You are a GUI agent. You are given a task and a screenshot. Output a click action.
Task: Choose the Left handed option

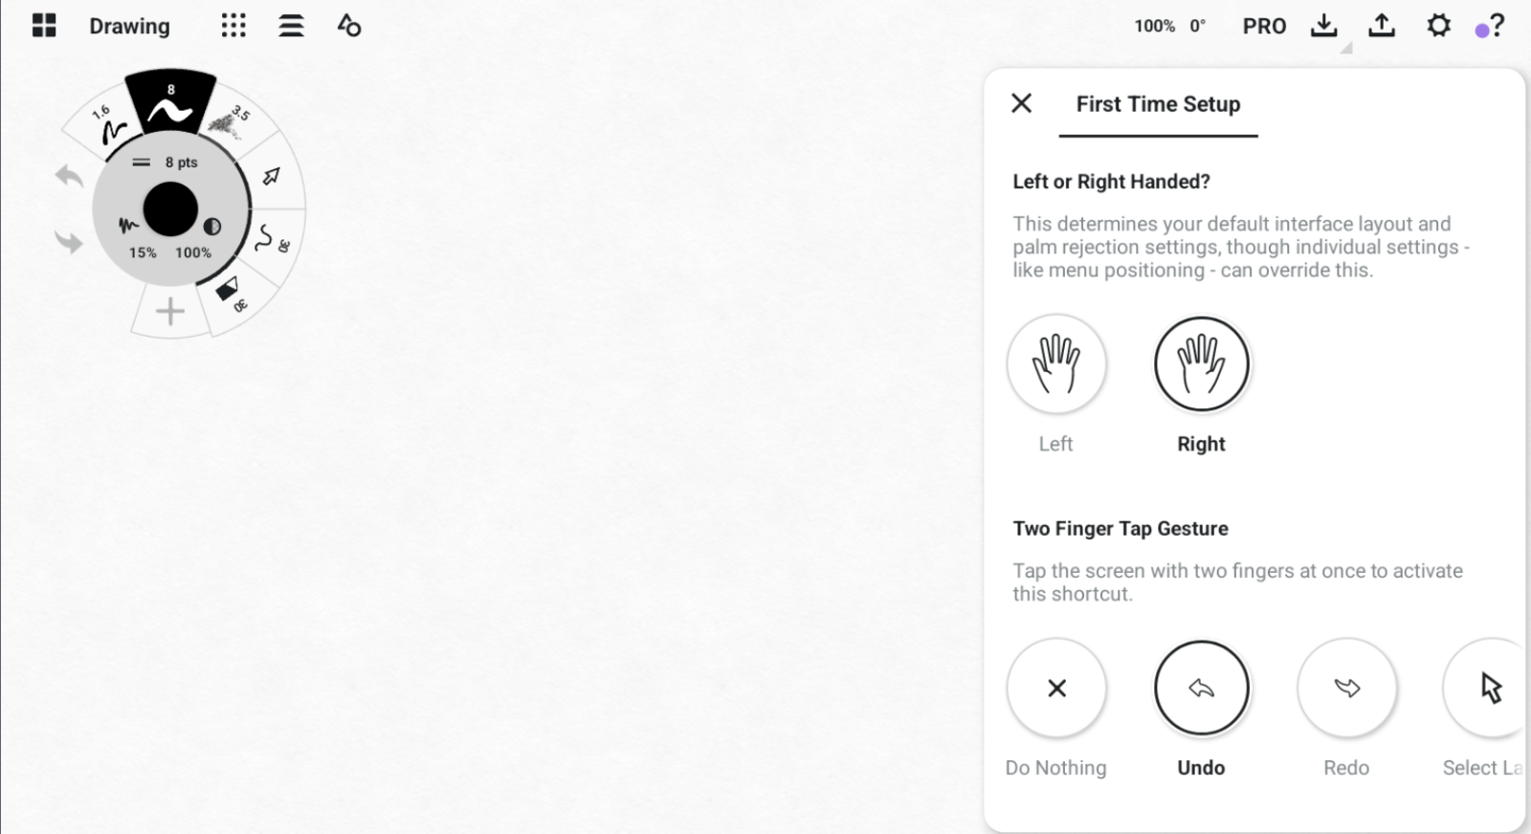tap(1056, 364)
